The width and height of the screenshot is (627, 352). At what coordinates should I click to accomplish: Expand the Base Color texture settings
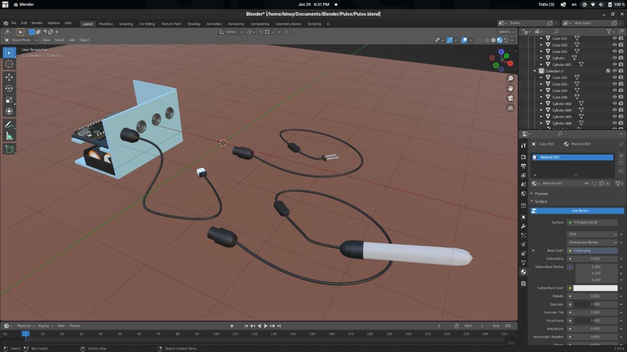[533, 251]
